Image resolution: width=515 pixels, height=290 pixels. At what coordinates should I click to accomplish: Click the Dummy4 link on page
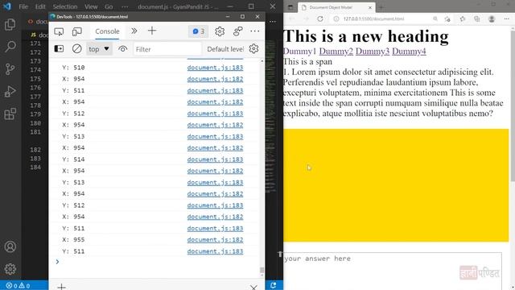(x=409, y=52)
